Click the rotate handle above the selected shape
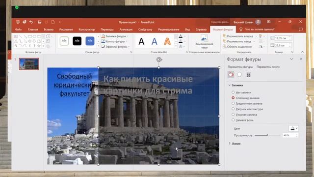Screen dimensions: 314x177 tap(159, 59)
